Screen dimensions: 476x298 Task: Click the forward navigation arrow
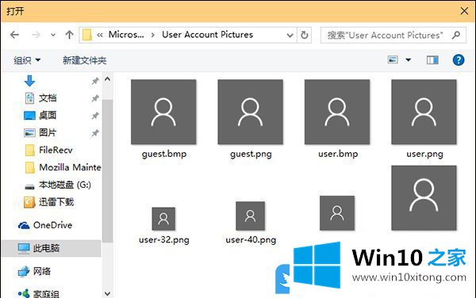point(36,35)
